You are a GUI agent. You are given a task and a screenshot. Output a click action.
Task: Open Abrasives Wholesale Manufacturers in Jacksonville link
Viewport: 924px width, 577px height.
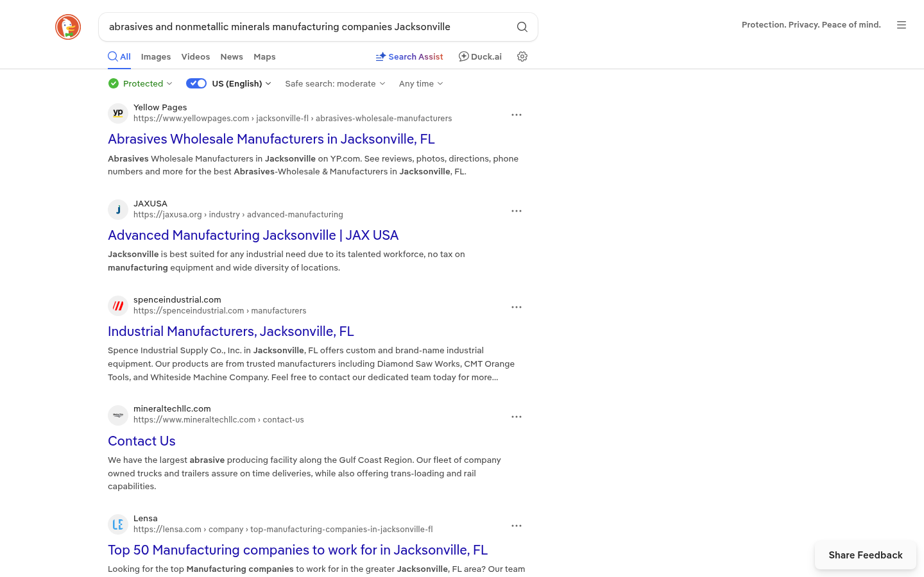click(x=271, y=139)
